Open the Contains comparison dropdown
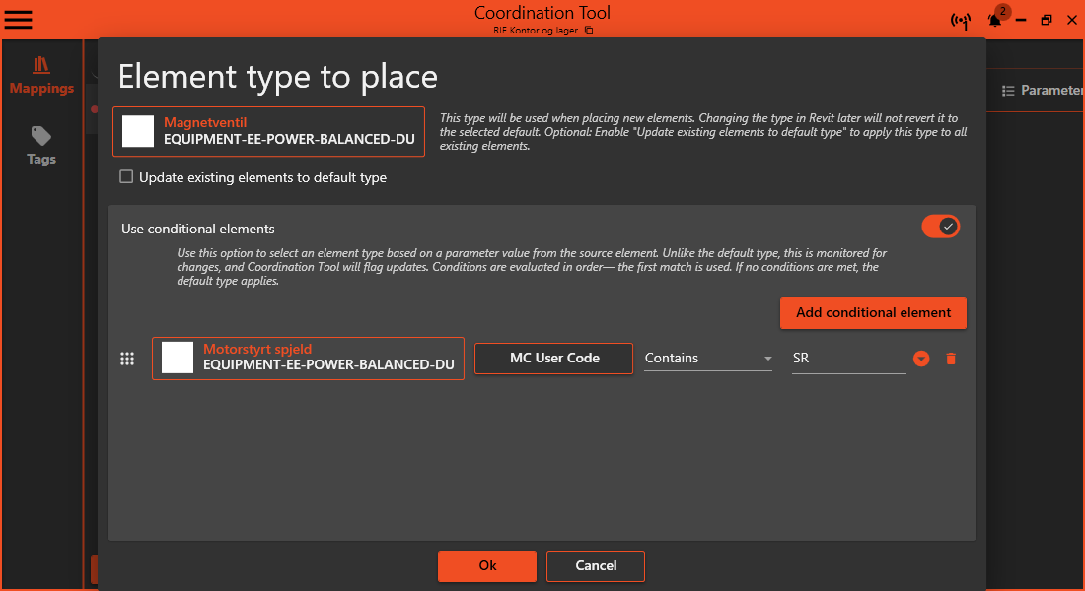Image resolution: width=1085 pixels, height=591 pixels. point(707,359)
